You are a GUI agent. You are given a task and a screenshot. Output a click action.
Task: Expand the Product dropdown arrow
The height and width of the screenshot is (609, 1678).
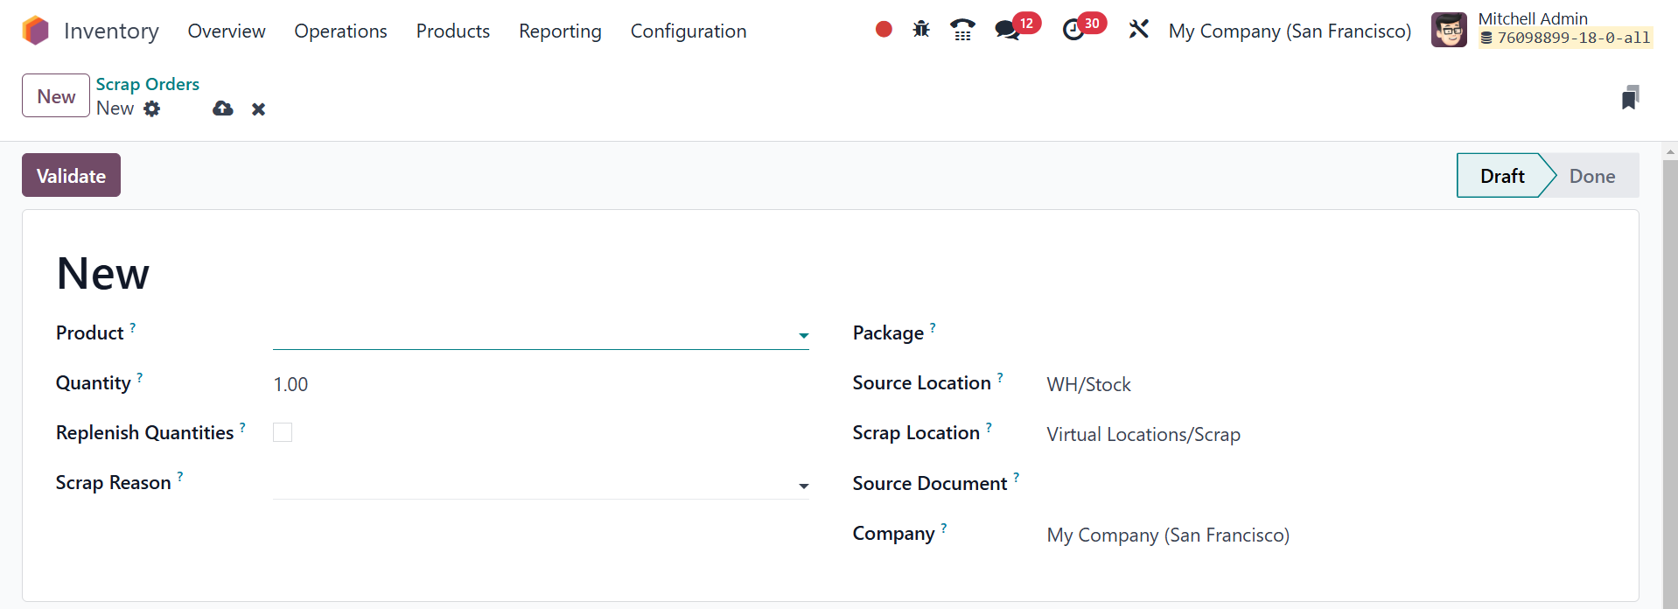[x=803, y=335]
